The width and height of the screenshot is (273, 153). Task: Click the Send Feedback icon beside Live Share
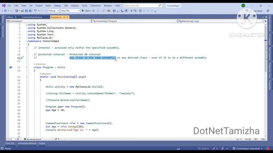pyautogui.click(x=268, y=11)
